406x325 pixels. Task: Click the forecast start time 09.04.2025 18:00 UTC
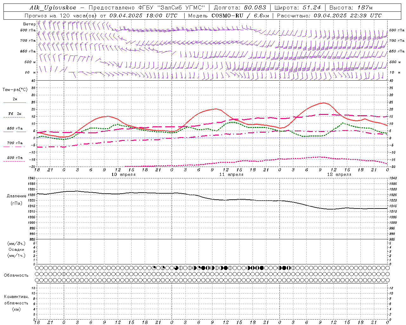143,16
